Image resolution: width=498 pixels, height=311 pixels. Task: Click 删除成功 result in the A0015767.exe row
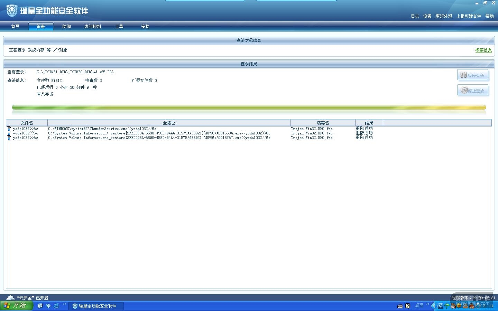click(365, 138)
